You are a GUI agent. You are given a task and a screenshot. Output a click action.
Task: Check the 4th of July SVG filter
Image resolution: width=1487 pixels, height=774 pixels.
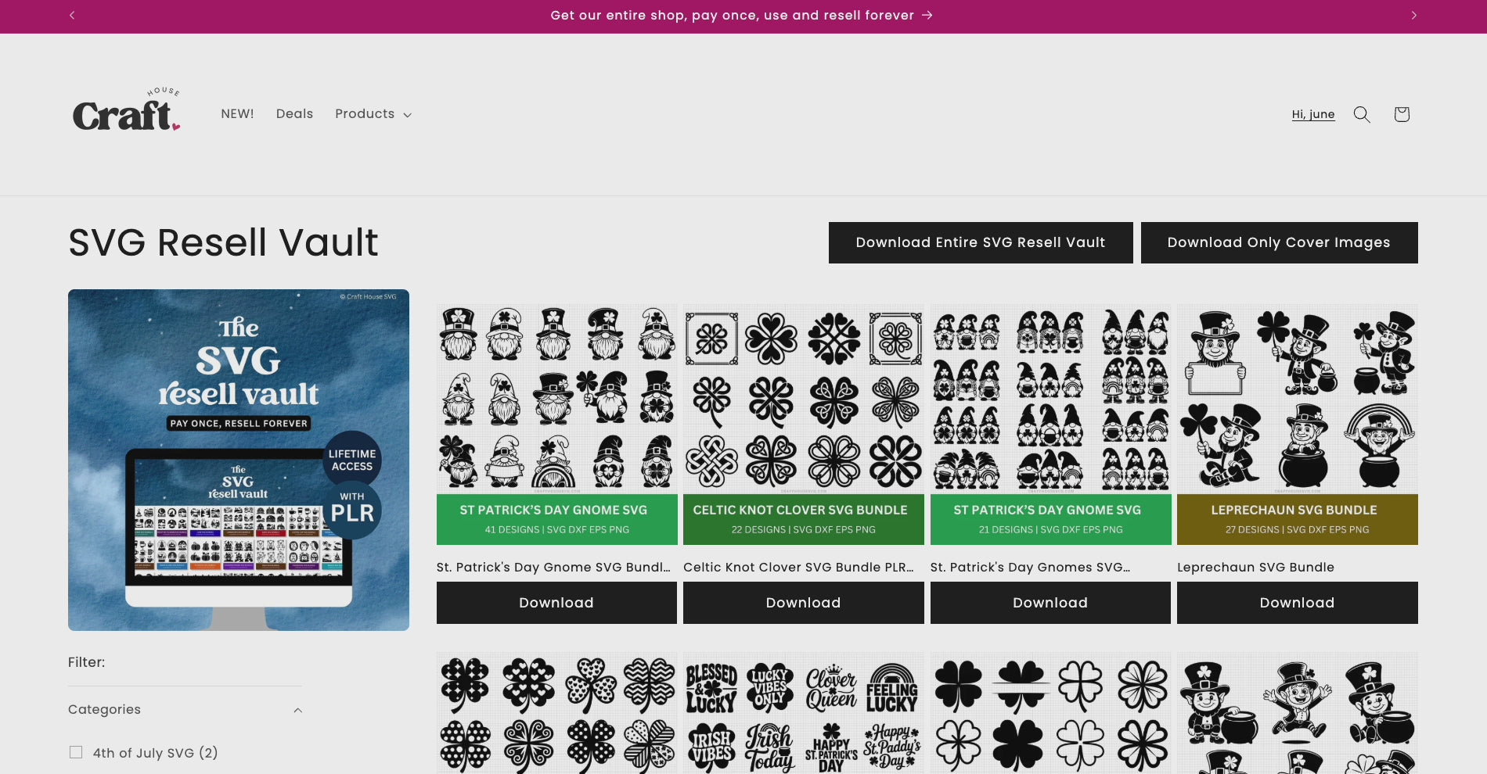tap(76, 752)
